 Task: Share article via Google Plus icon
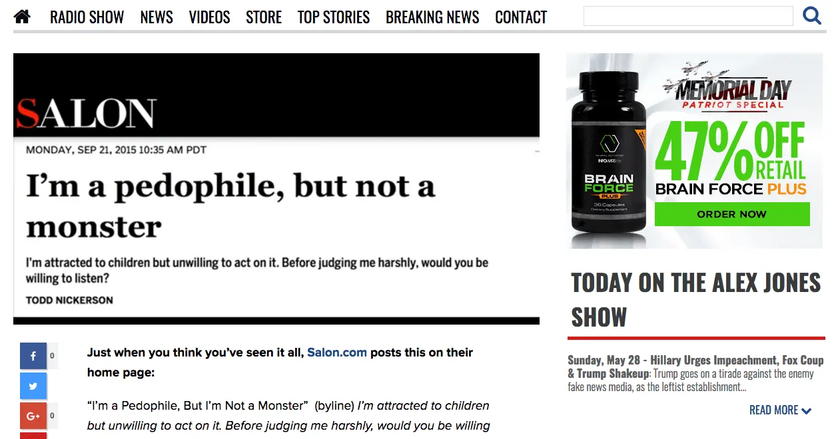[x=33, y=416]
